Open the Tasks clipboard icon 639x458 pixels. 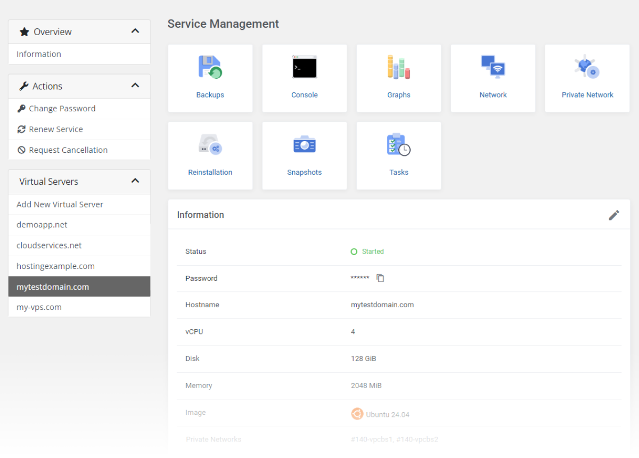[x=399, y=144]
